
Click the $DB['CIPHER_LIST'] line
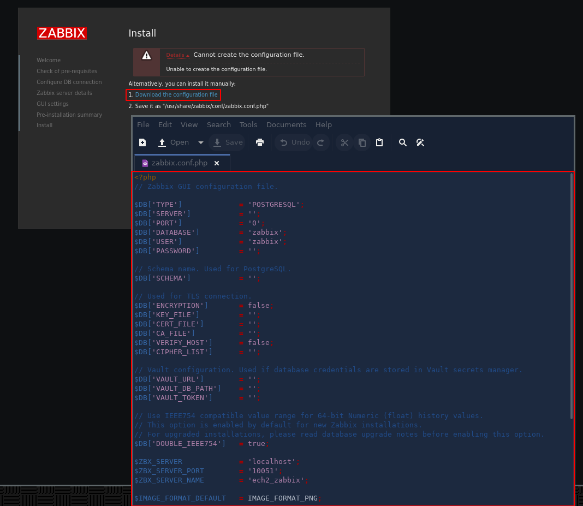point(198,352)
